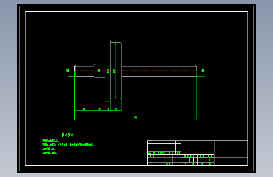The height and width of the screenshot is (177, 273).
Task: Click the Φ102 diameter dimension label
Action: (114, 71)
